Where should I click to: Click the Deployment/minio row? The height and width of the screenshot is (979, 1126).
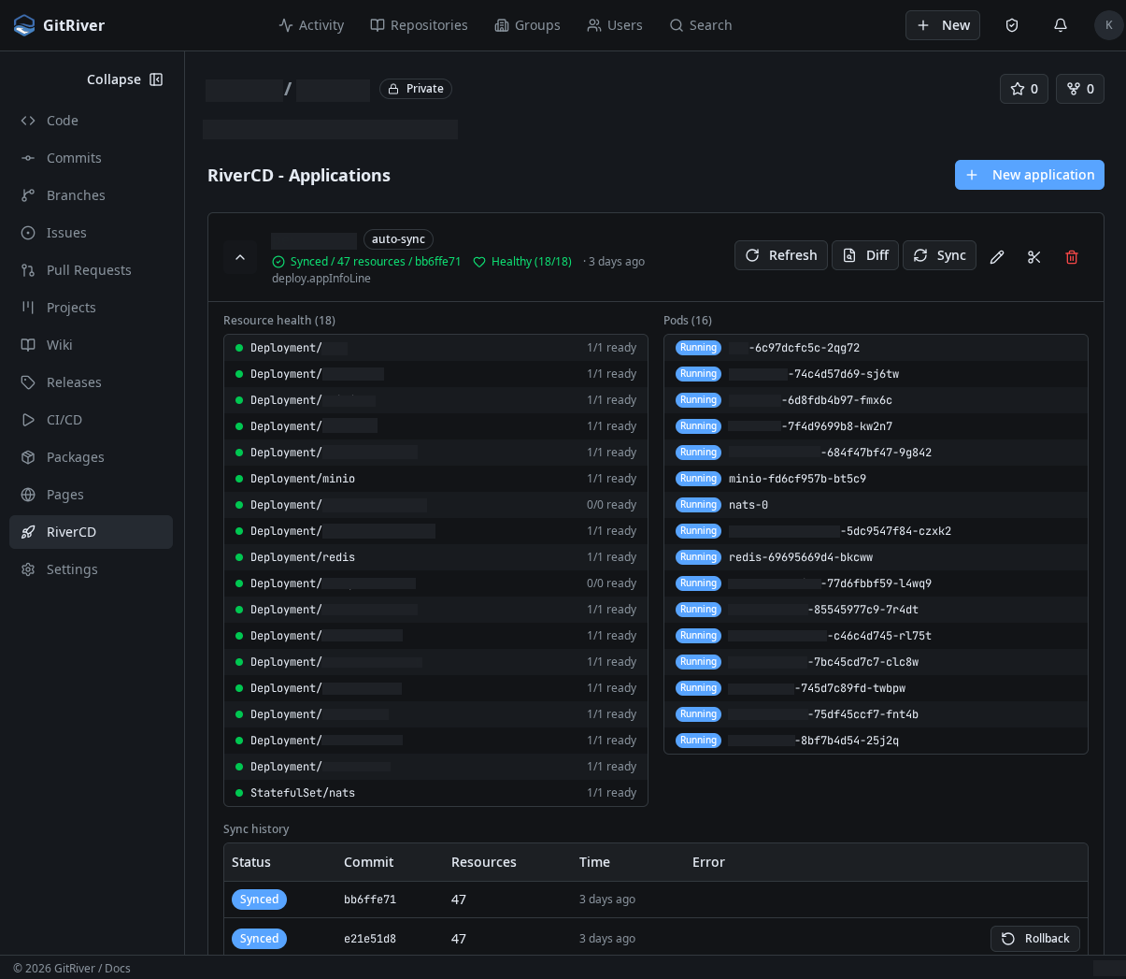435,479
